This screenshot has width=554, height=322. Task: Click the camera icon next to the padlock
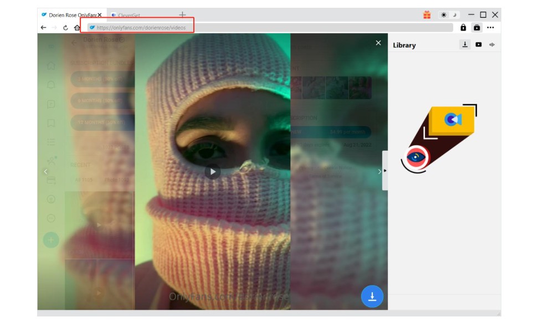[x=476, y=28]
